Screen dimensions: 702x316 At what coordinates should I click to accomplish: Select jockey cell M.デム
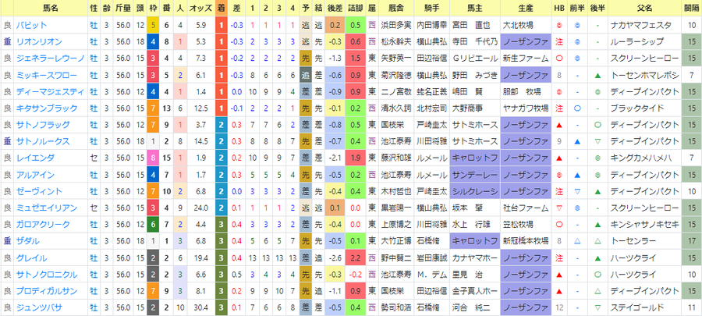tap(431, 275)
